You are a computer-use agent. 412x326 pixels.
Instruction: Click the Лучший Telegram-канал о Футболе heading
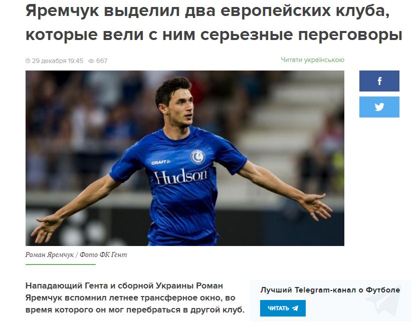pyautogui.click(x=330, y=290)
